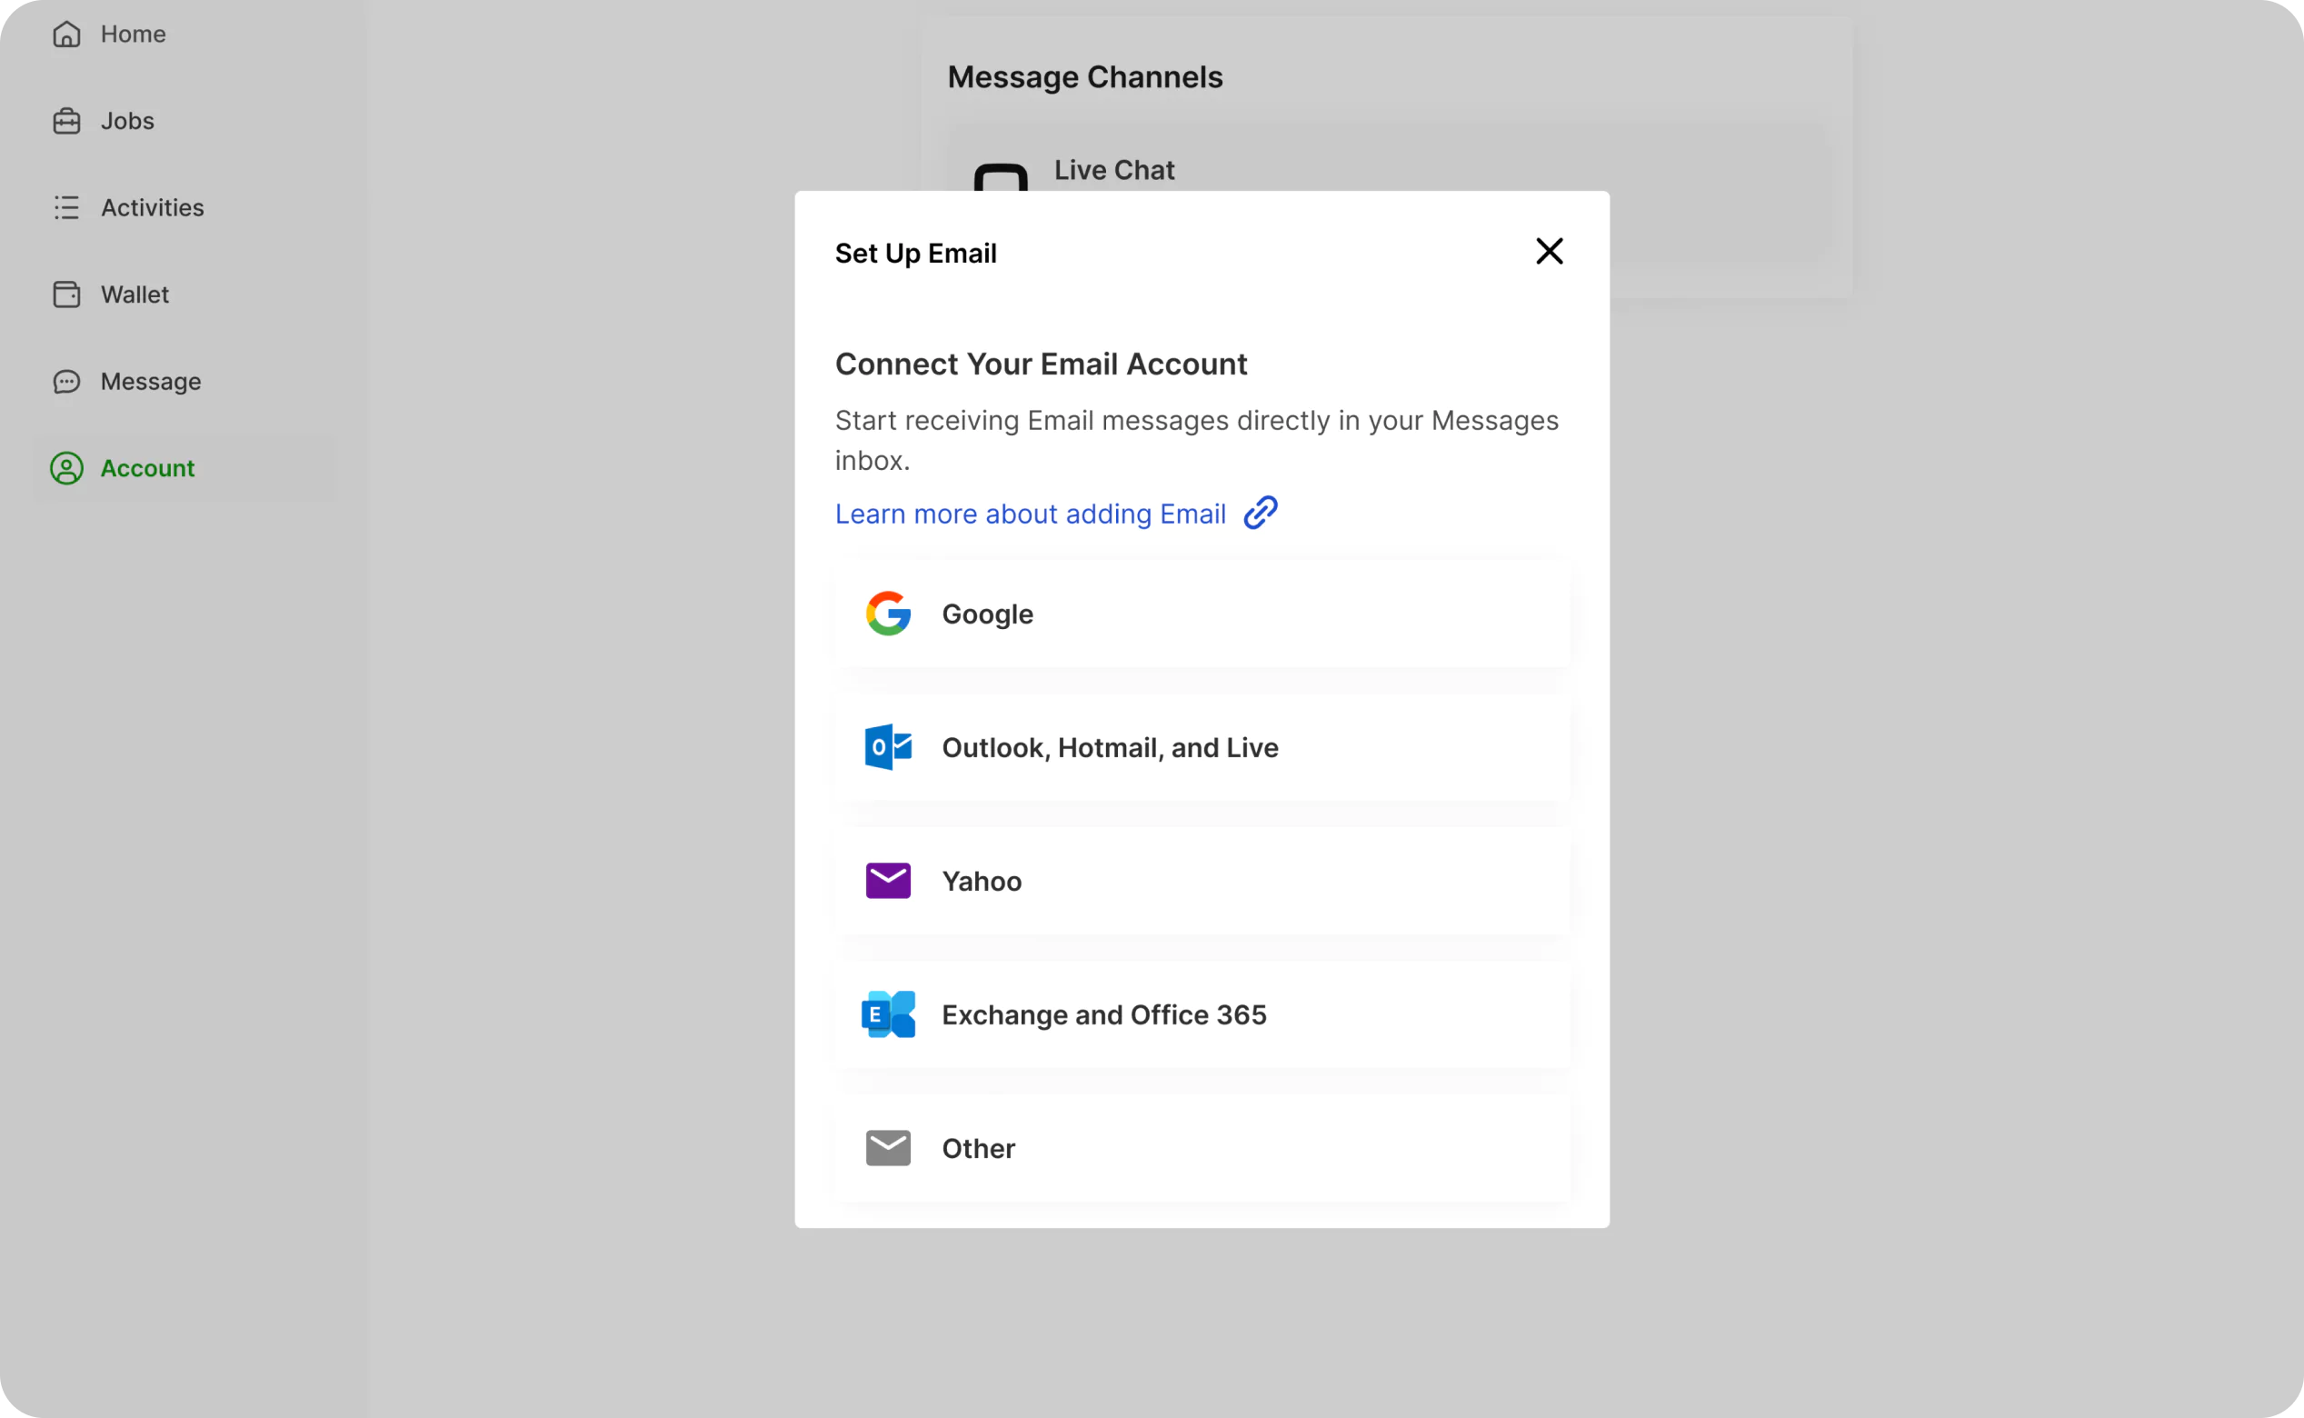Click the Home house icon
The image size is (2304, 1418).
(x=66, y=35)
